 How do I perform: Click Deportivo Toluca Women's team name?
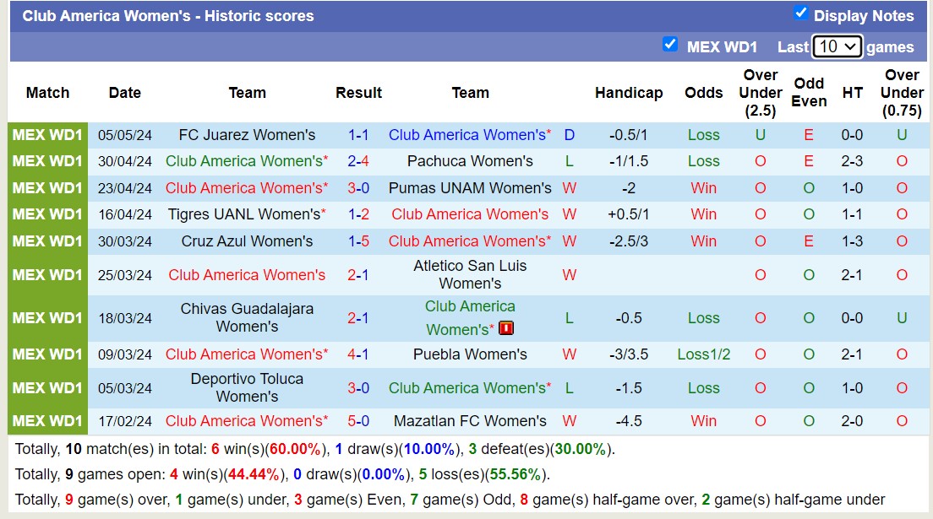(x=247, y=387)
